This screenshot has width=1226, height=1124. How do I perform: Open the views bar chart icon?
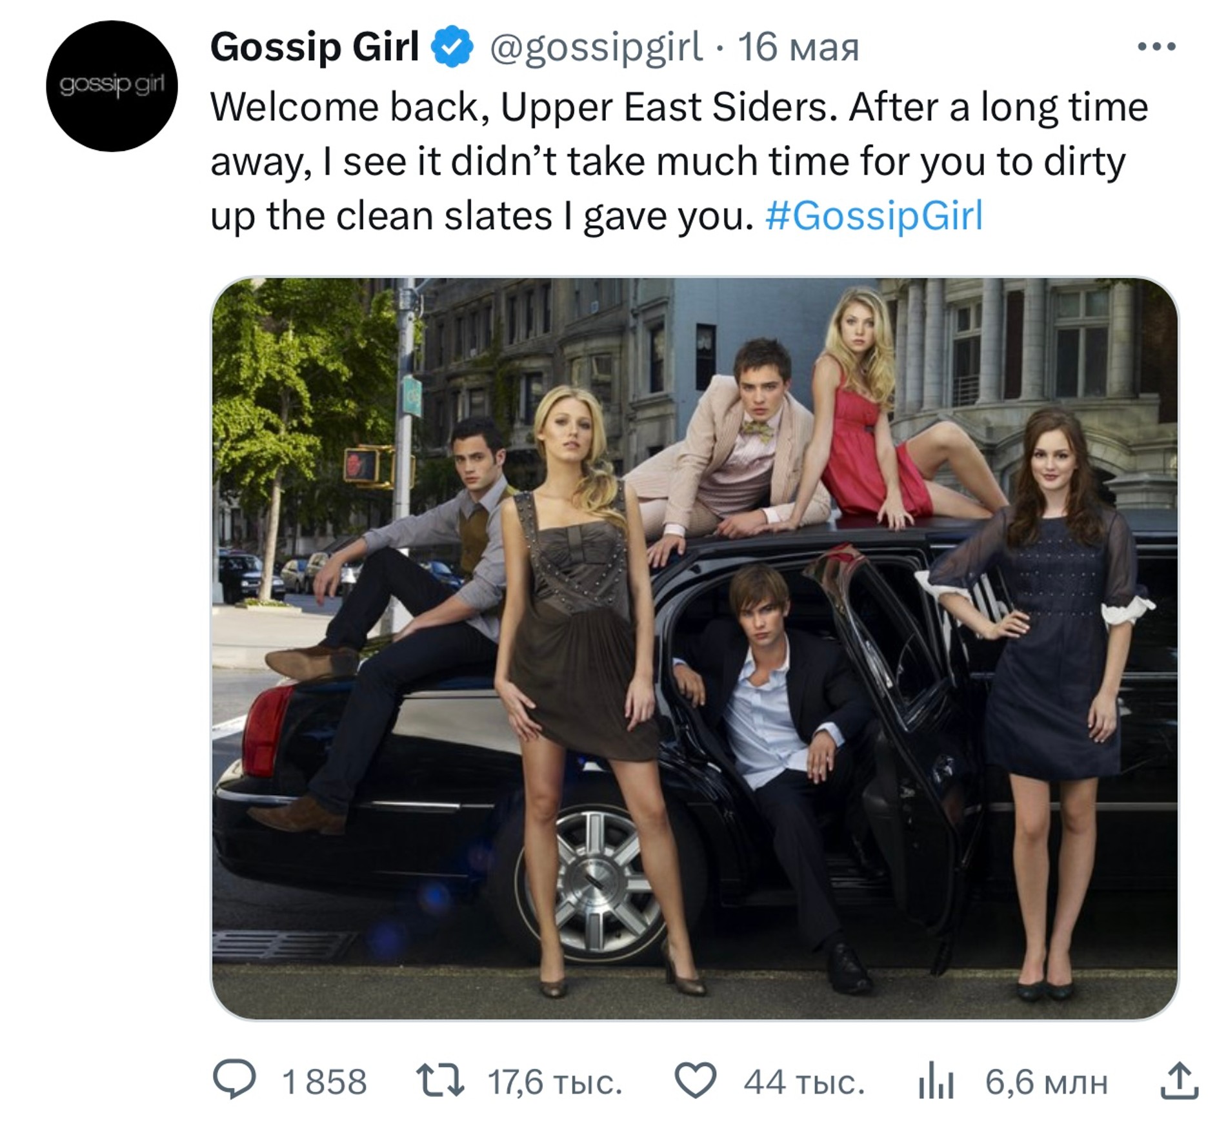(936, 1081)
